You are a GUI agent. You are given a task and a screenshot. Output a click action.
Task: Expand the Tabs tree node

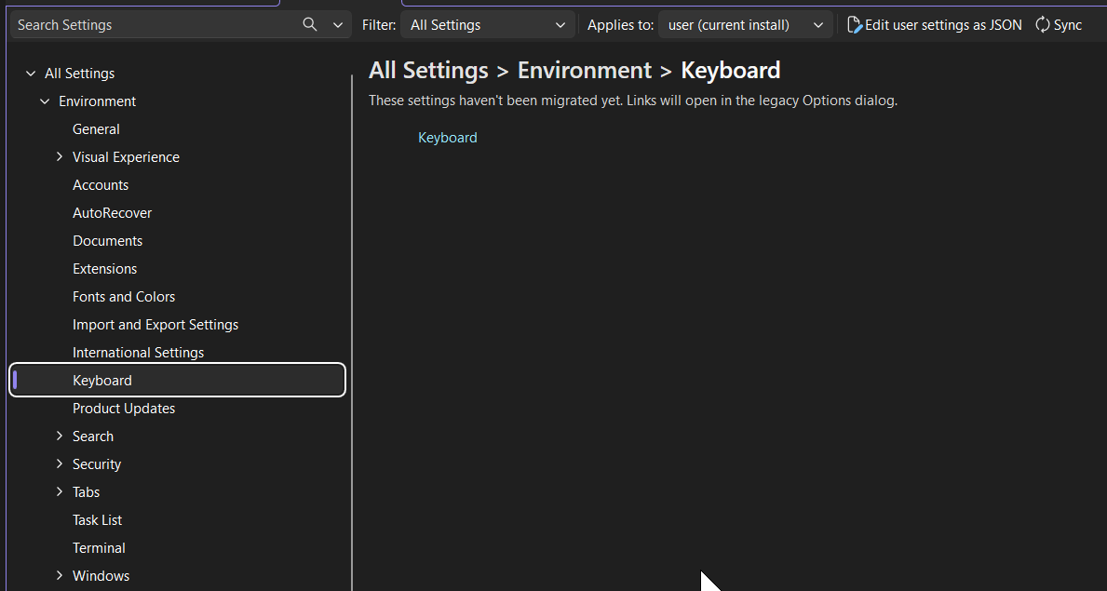[60, 492]
